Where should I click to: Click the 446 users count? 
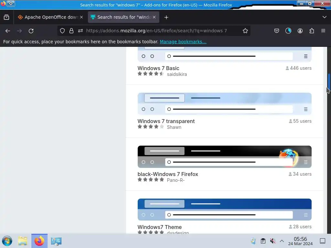click(298, 68)
